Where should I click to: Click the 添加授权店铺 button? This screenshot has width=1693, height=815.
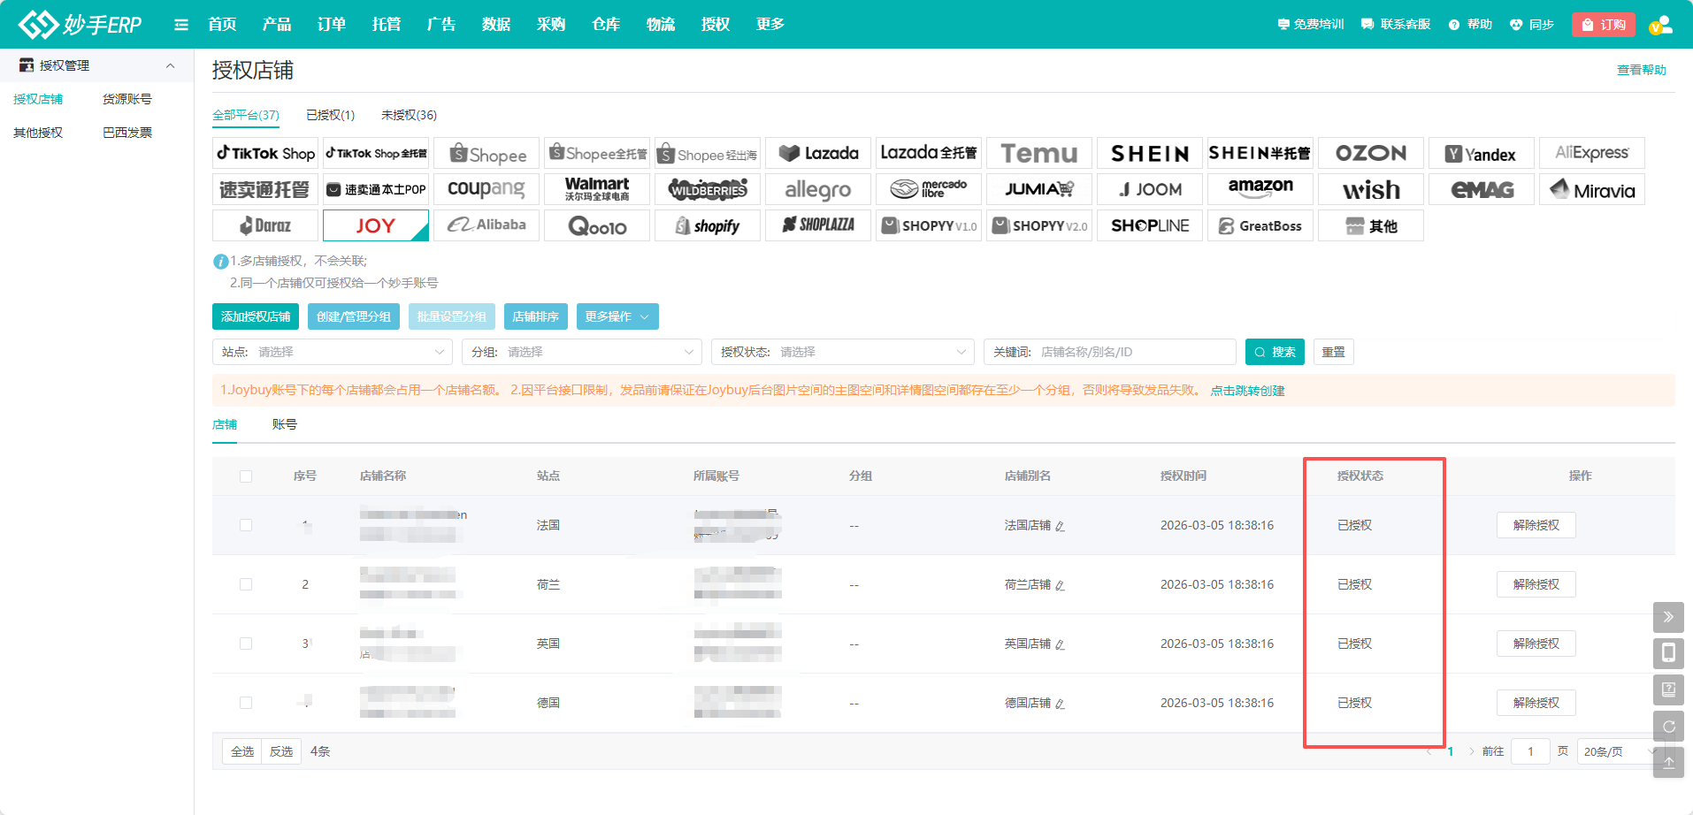[256, 316]
